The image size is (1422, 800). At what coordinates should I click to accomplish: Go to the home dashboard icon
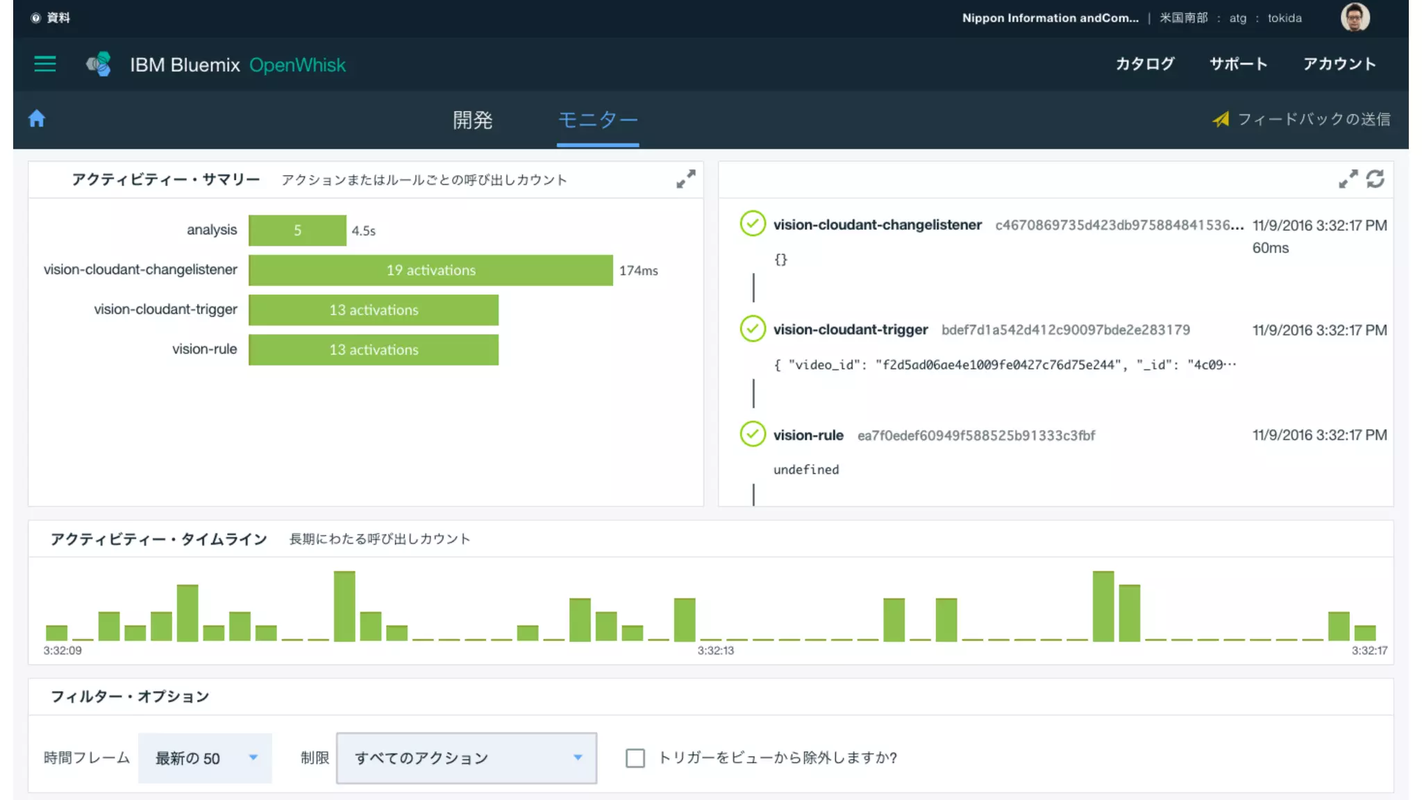point(37,119)
